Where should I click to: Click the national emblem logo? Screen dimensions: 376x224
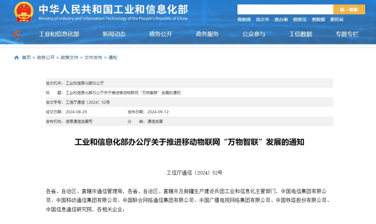pos(24,12)
